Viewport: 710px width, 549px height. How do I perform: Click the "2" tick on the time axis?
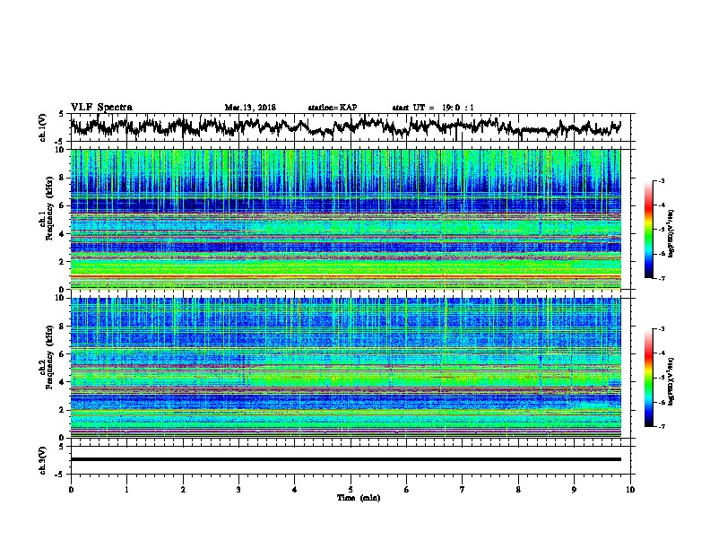[183, 490]
